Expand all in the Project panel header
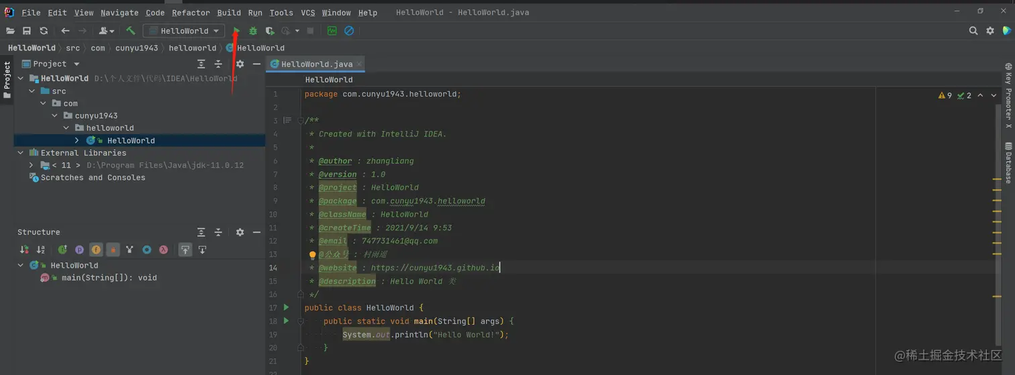 [x=201, y=64]
